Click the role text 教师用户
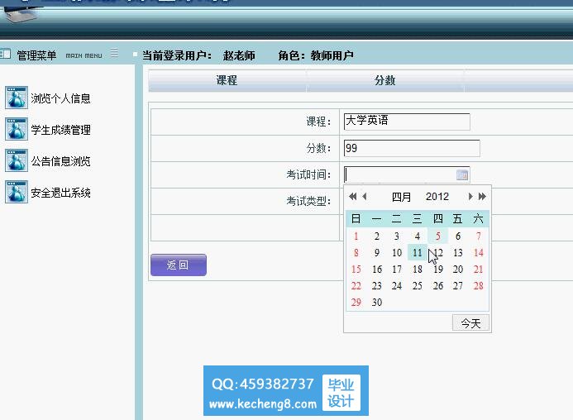Viewport: 573px width, 420px height. [332, 55]
